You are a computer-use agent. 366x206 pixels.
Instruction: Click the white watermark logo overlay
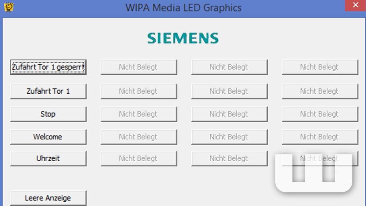point(314,173)
